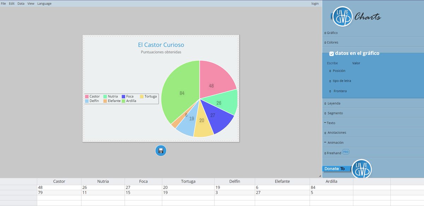The width and height of the screenshot is (424, 206).
Task: Select the cell with value 11
Action: click(x=103, y=193)
